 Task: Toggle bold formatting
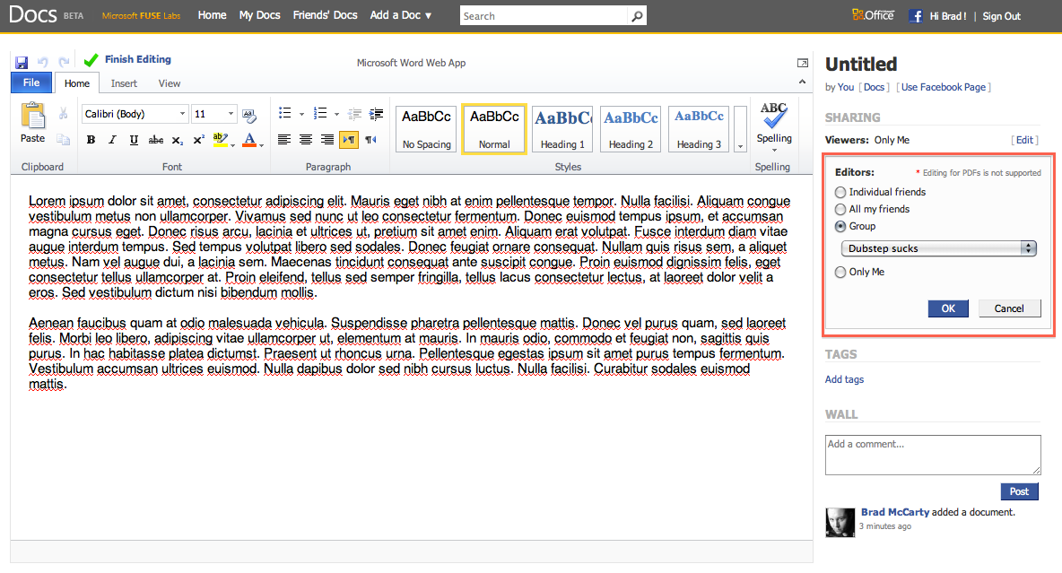point(91,140)
